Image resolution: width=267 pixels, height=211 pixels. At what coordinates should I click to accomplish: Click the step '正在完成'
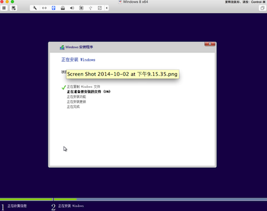coord(73,107)
